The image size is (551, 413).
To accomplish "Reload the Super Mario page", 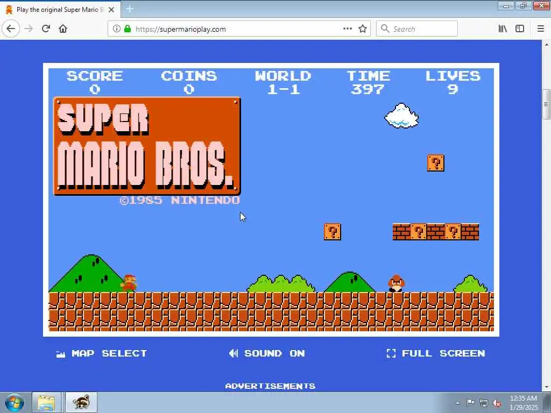I will click(46, 29).
